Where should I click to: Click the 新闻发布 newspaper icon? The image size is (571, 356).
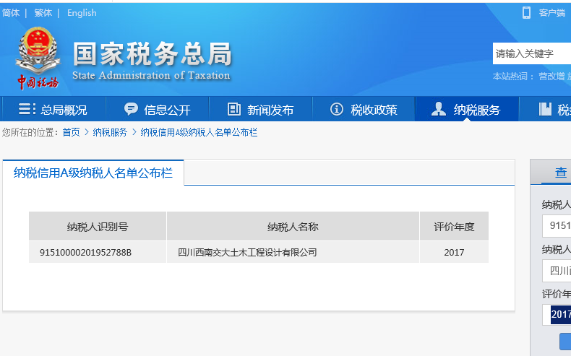point(233,109)
